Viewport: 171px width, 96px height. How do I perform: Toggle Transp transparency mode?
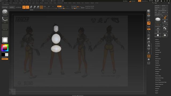149,53
